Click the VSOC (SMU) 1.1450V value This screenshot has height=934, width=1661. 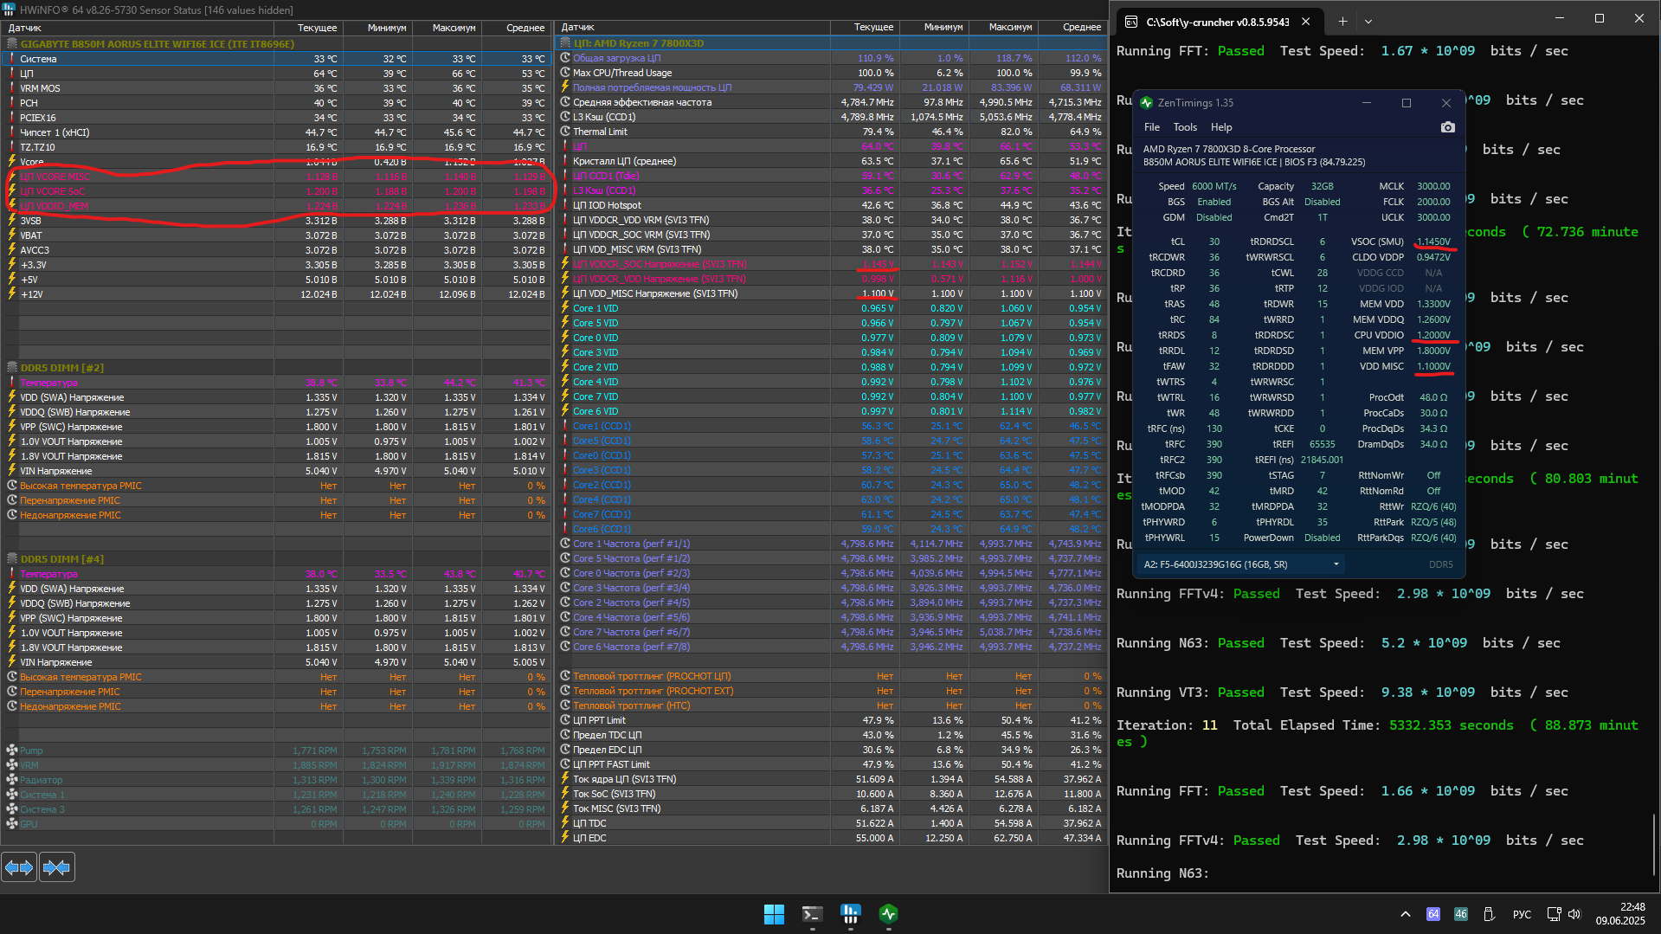pyautogui.click(x=1433, y=242)
